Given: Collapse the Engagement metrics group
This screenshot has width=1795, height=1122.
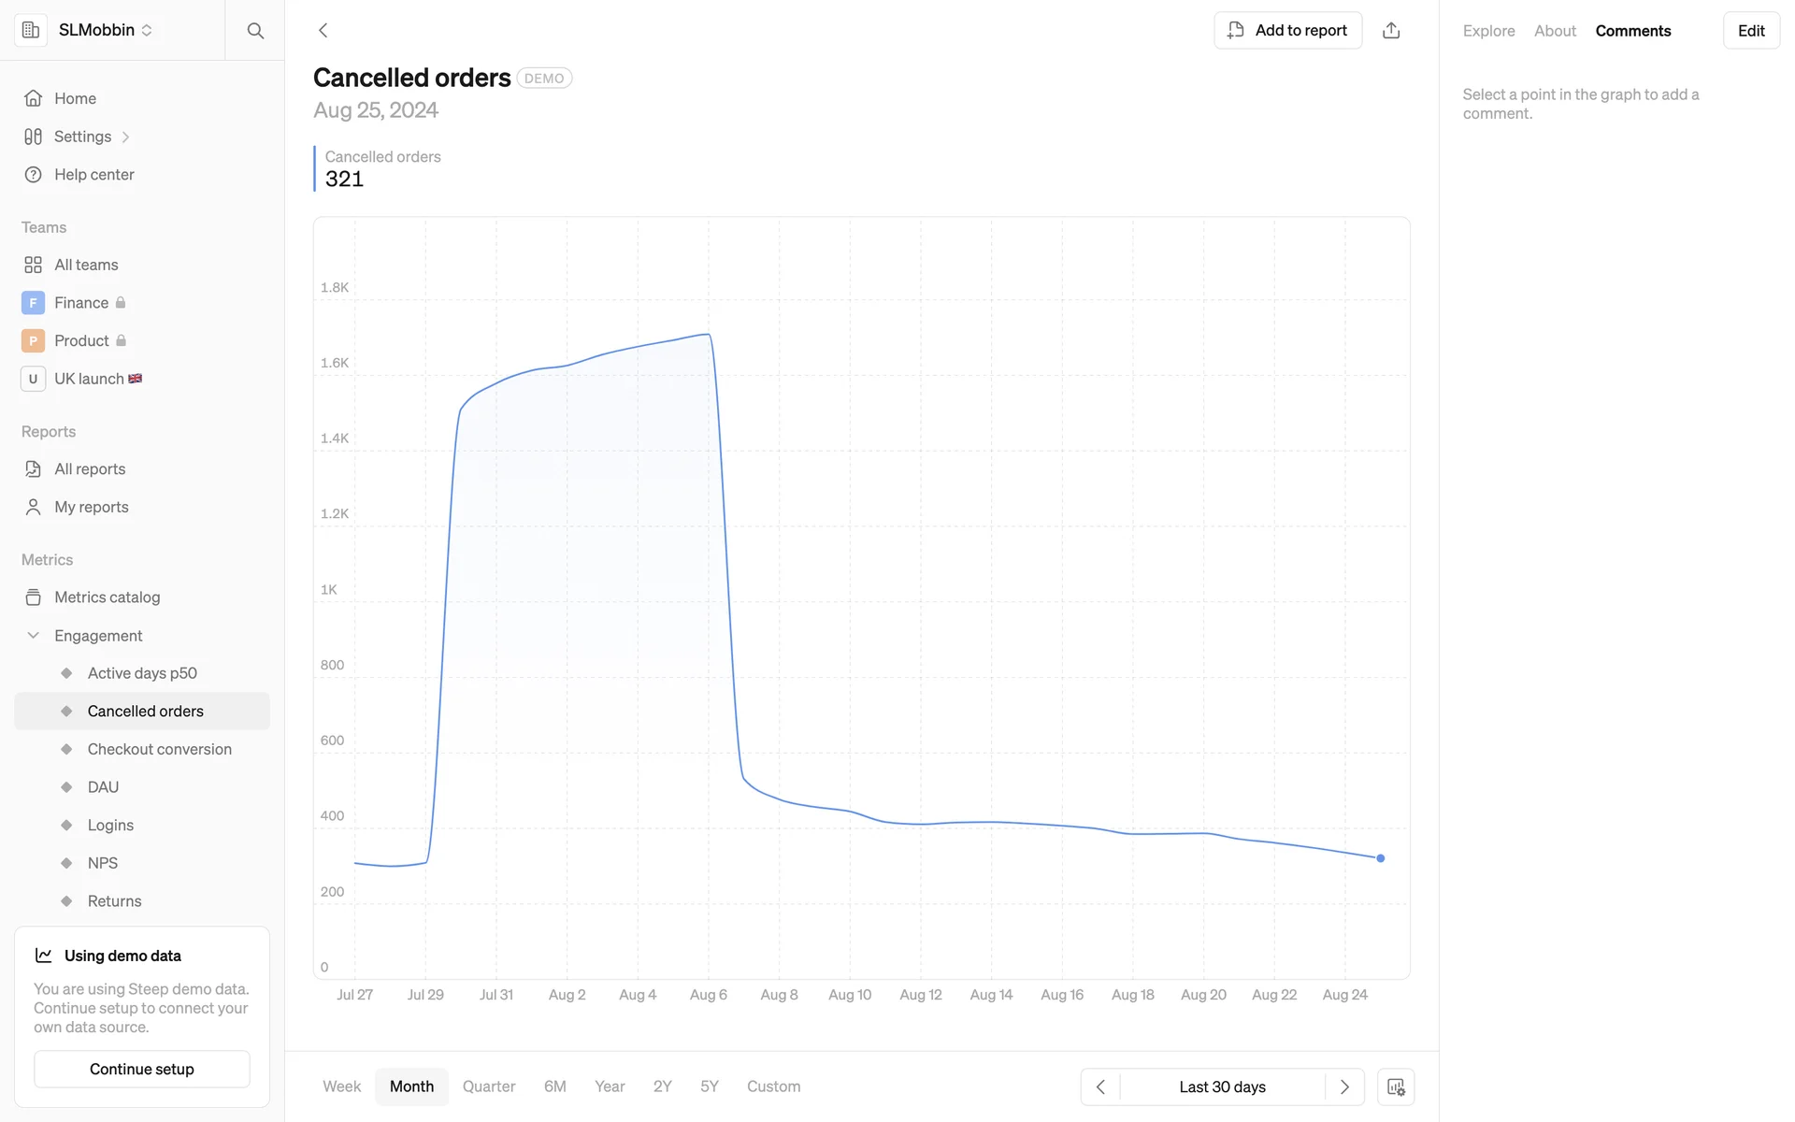Looking at the screenshot, I should (x=34, y=636).
